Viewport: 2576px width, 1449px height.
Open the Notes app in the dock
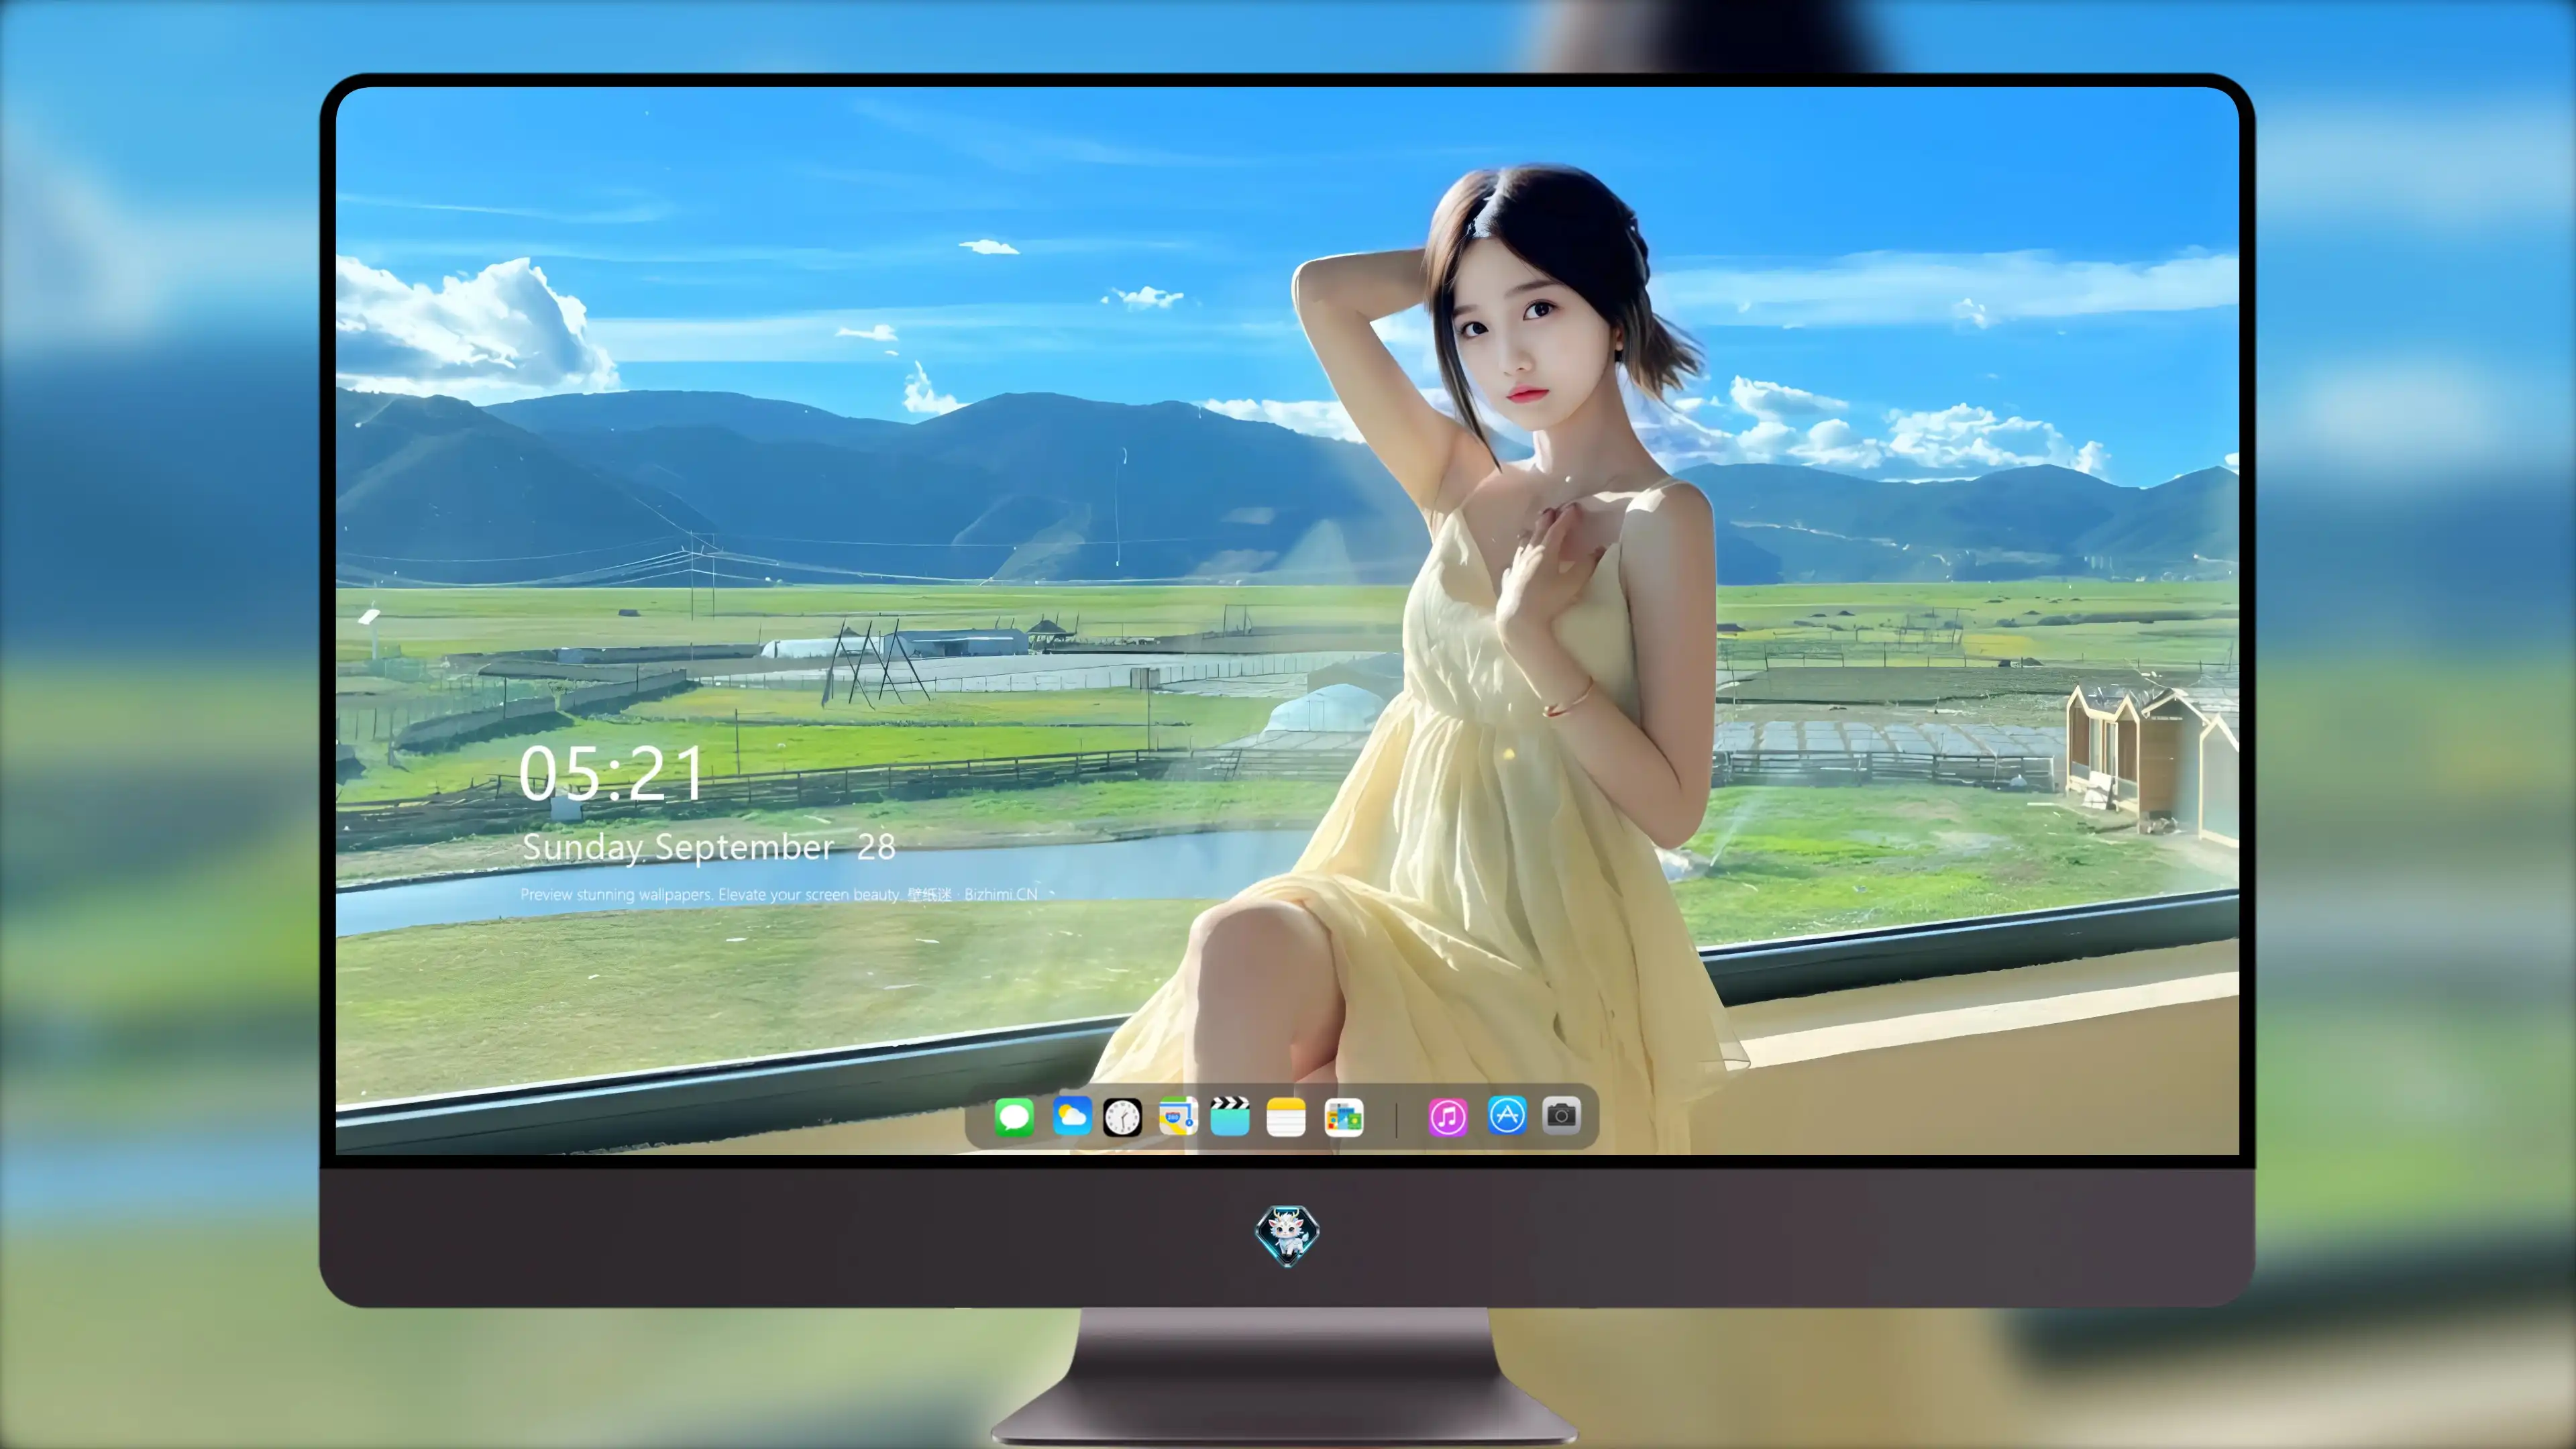tap(1286, 1117)
